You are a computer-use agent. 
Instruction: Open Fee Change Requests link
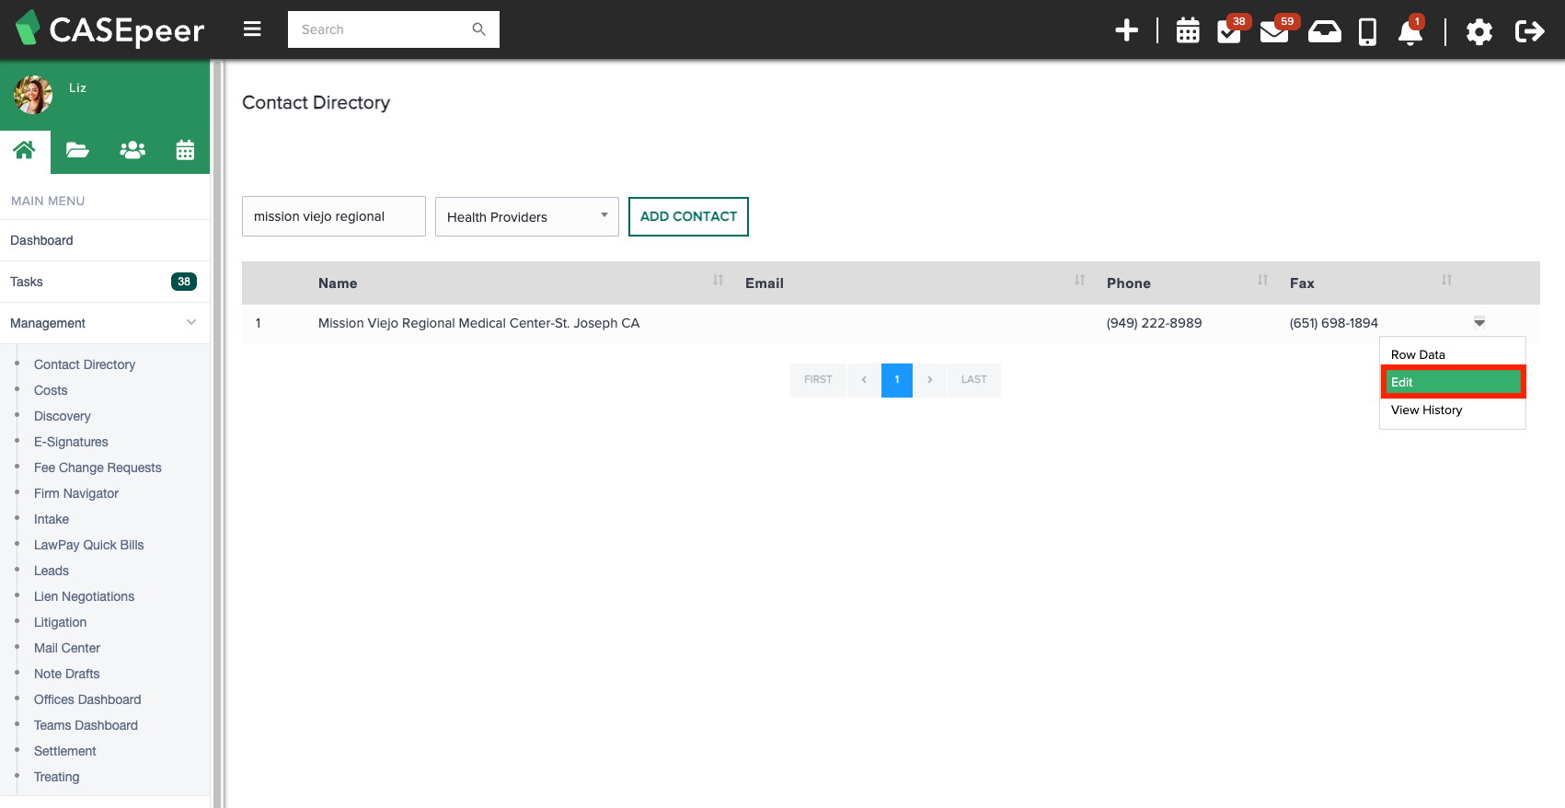coord(98,467)
